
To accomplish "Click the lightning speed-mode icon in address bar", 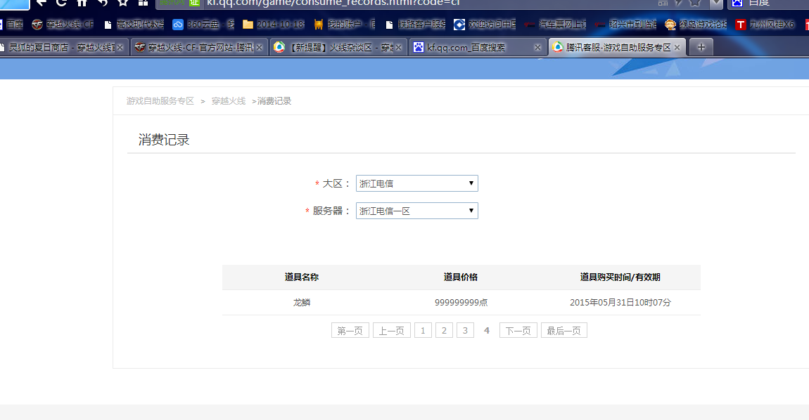I will coord(679,3).
